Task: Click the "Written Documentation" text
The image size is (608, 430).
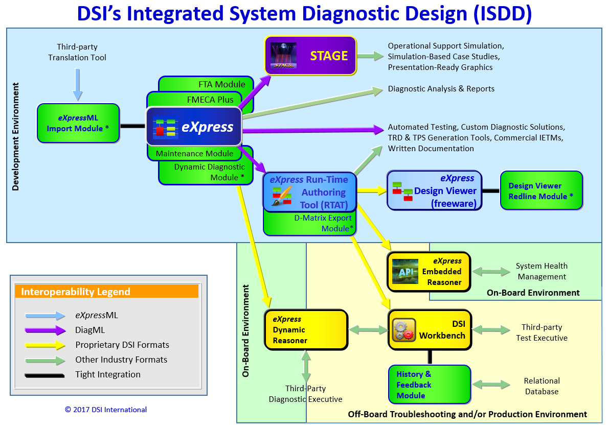Action: pyautogui.click(x=431, y=149)
